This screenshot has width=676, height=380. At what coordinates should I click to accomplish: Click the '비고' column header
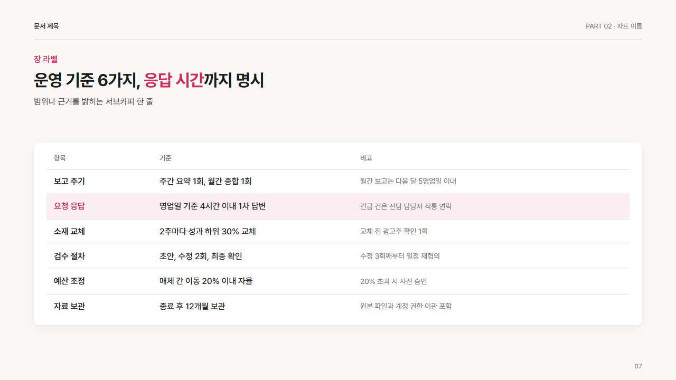[x=366, y=158]
